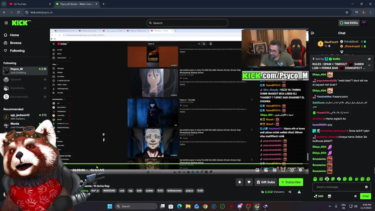The width and height of the screenshot is (375, 211).
Task: Open the NeroMafia followed channel
Action: (x=25, y=88)
